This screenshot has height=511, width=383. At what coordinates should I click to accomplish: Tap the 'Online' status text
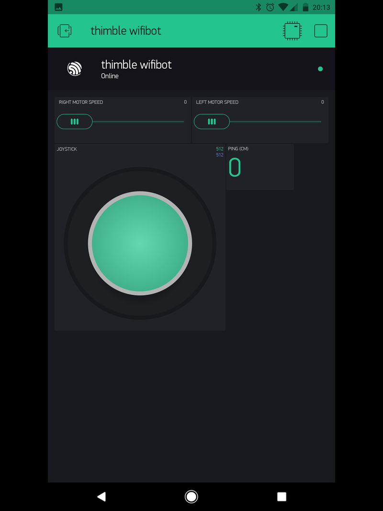tap(110, 76)
